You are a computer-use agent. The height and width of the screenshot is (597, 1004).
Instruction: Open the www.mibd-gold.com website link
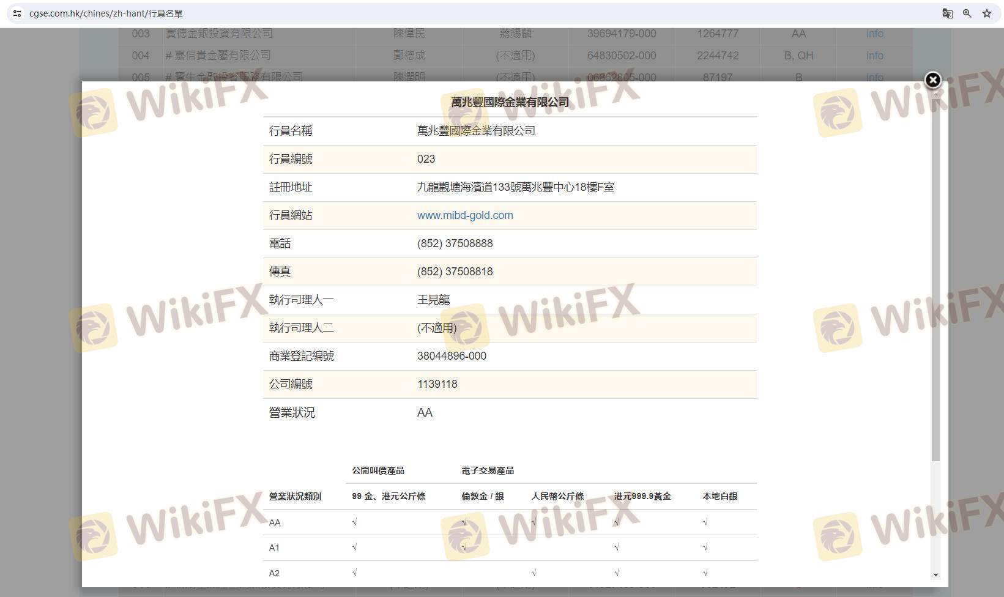pos(465,215)
